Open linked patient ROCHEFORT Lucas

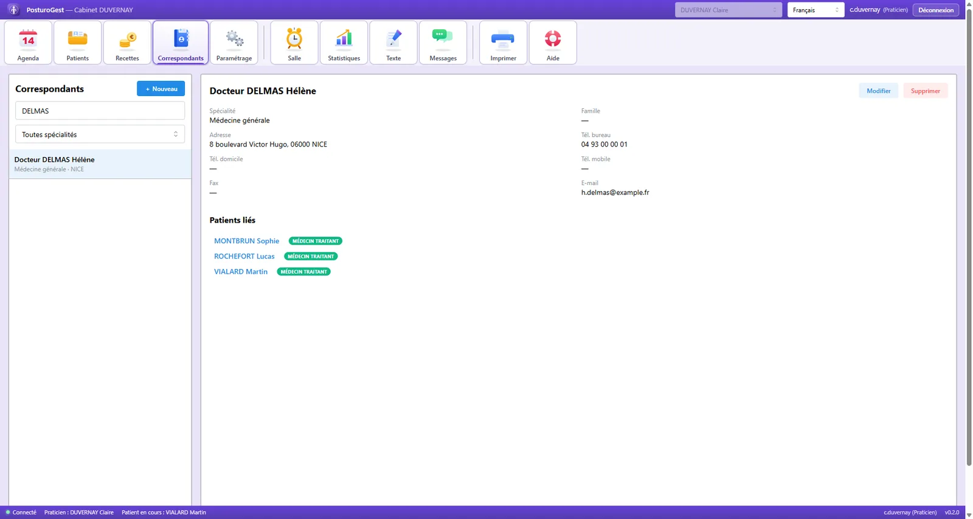[244, 256]
